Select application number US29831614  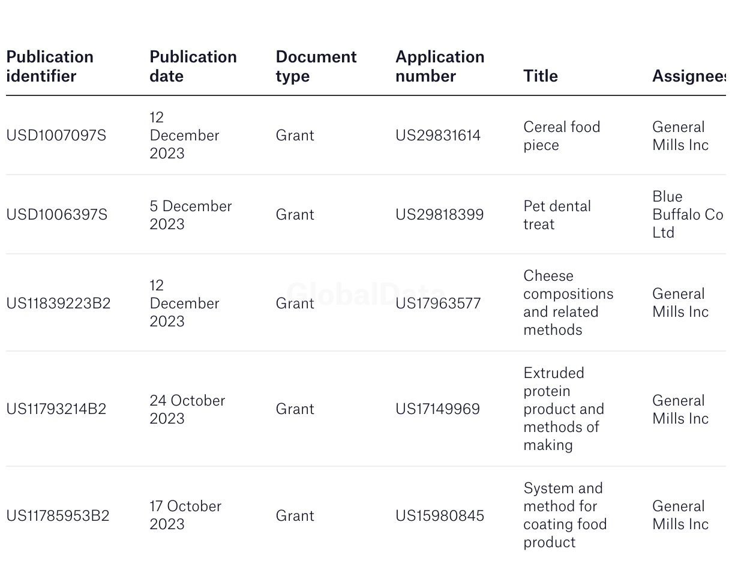438,136
